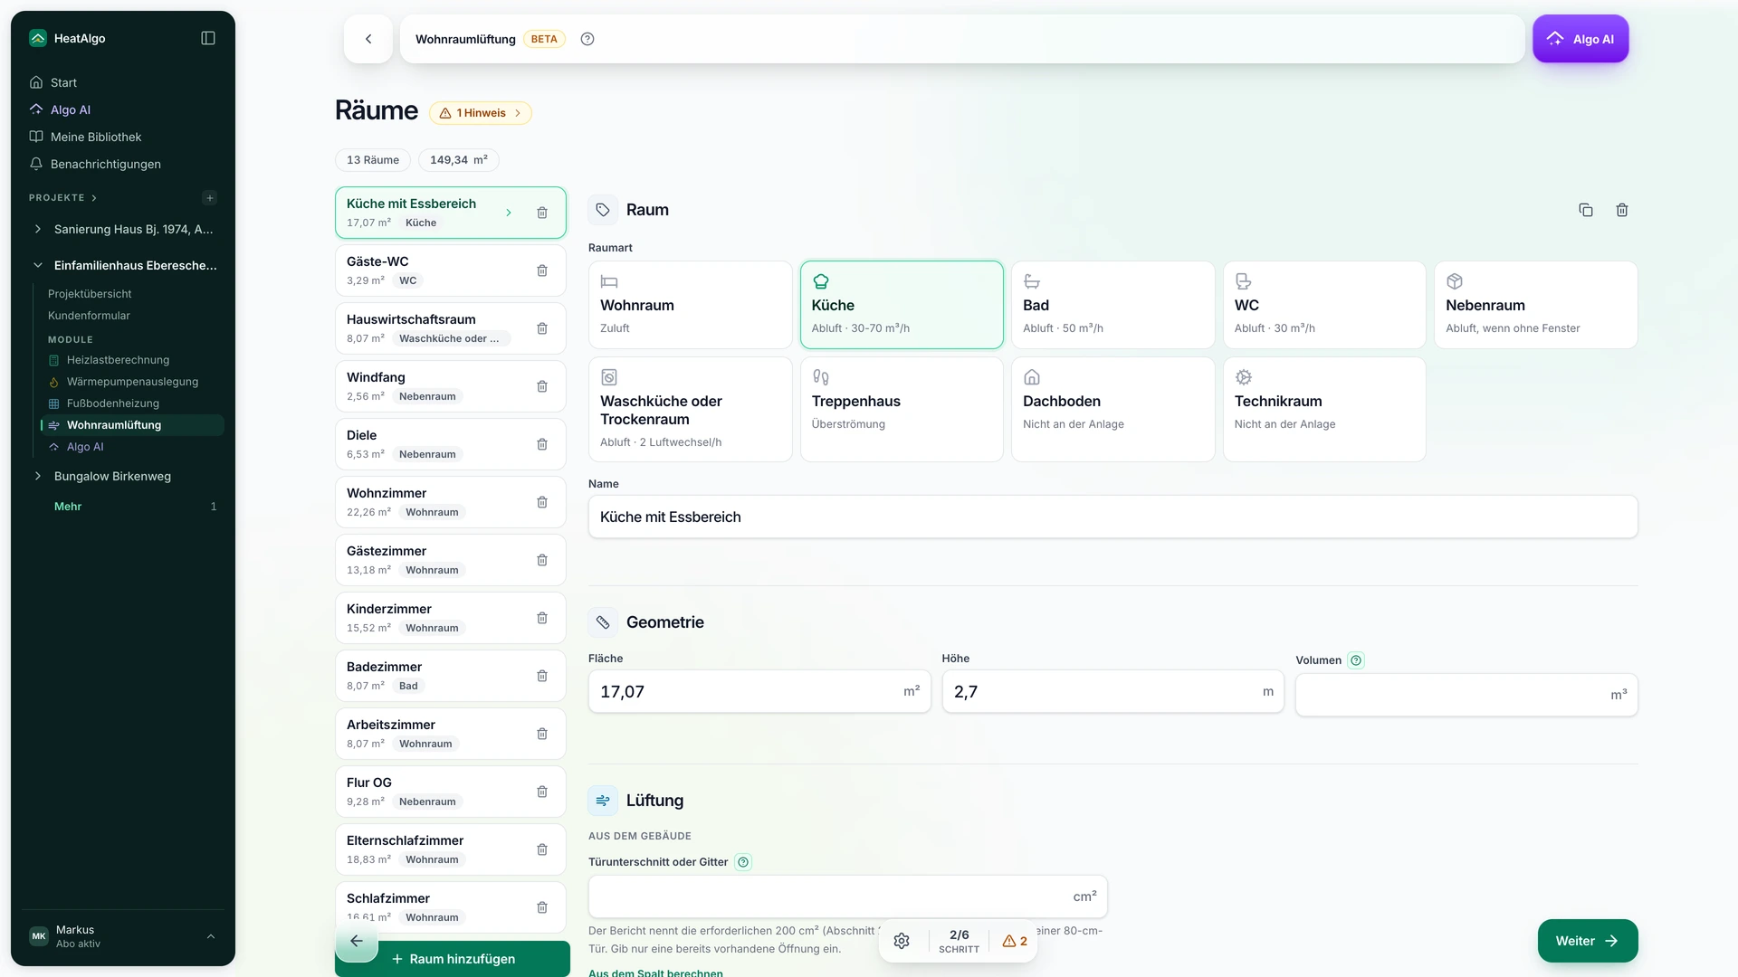Click the Weiter button
The width and height of the screenshot is (1738, 977).
[1587, 941]
